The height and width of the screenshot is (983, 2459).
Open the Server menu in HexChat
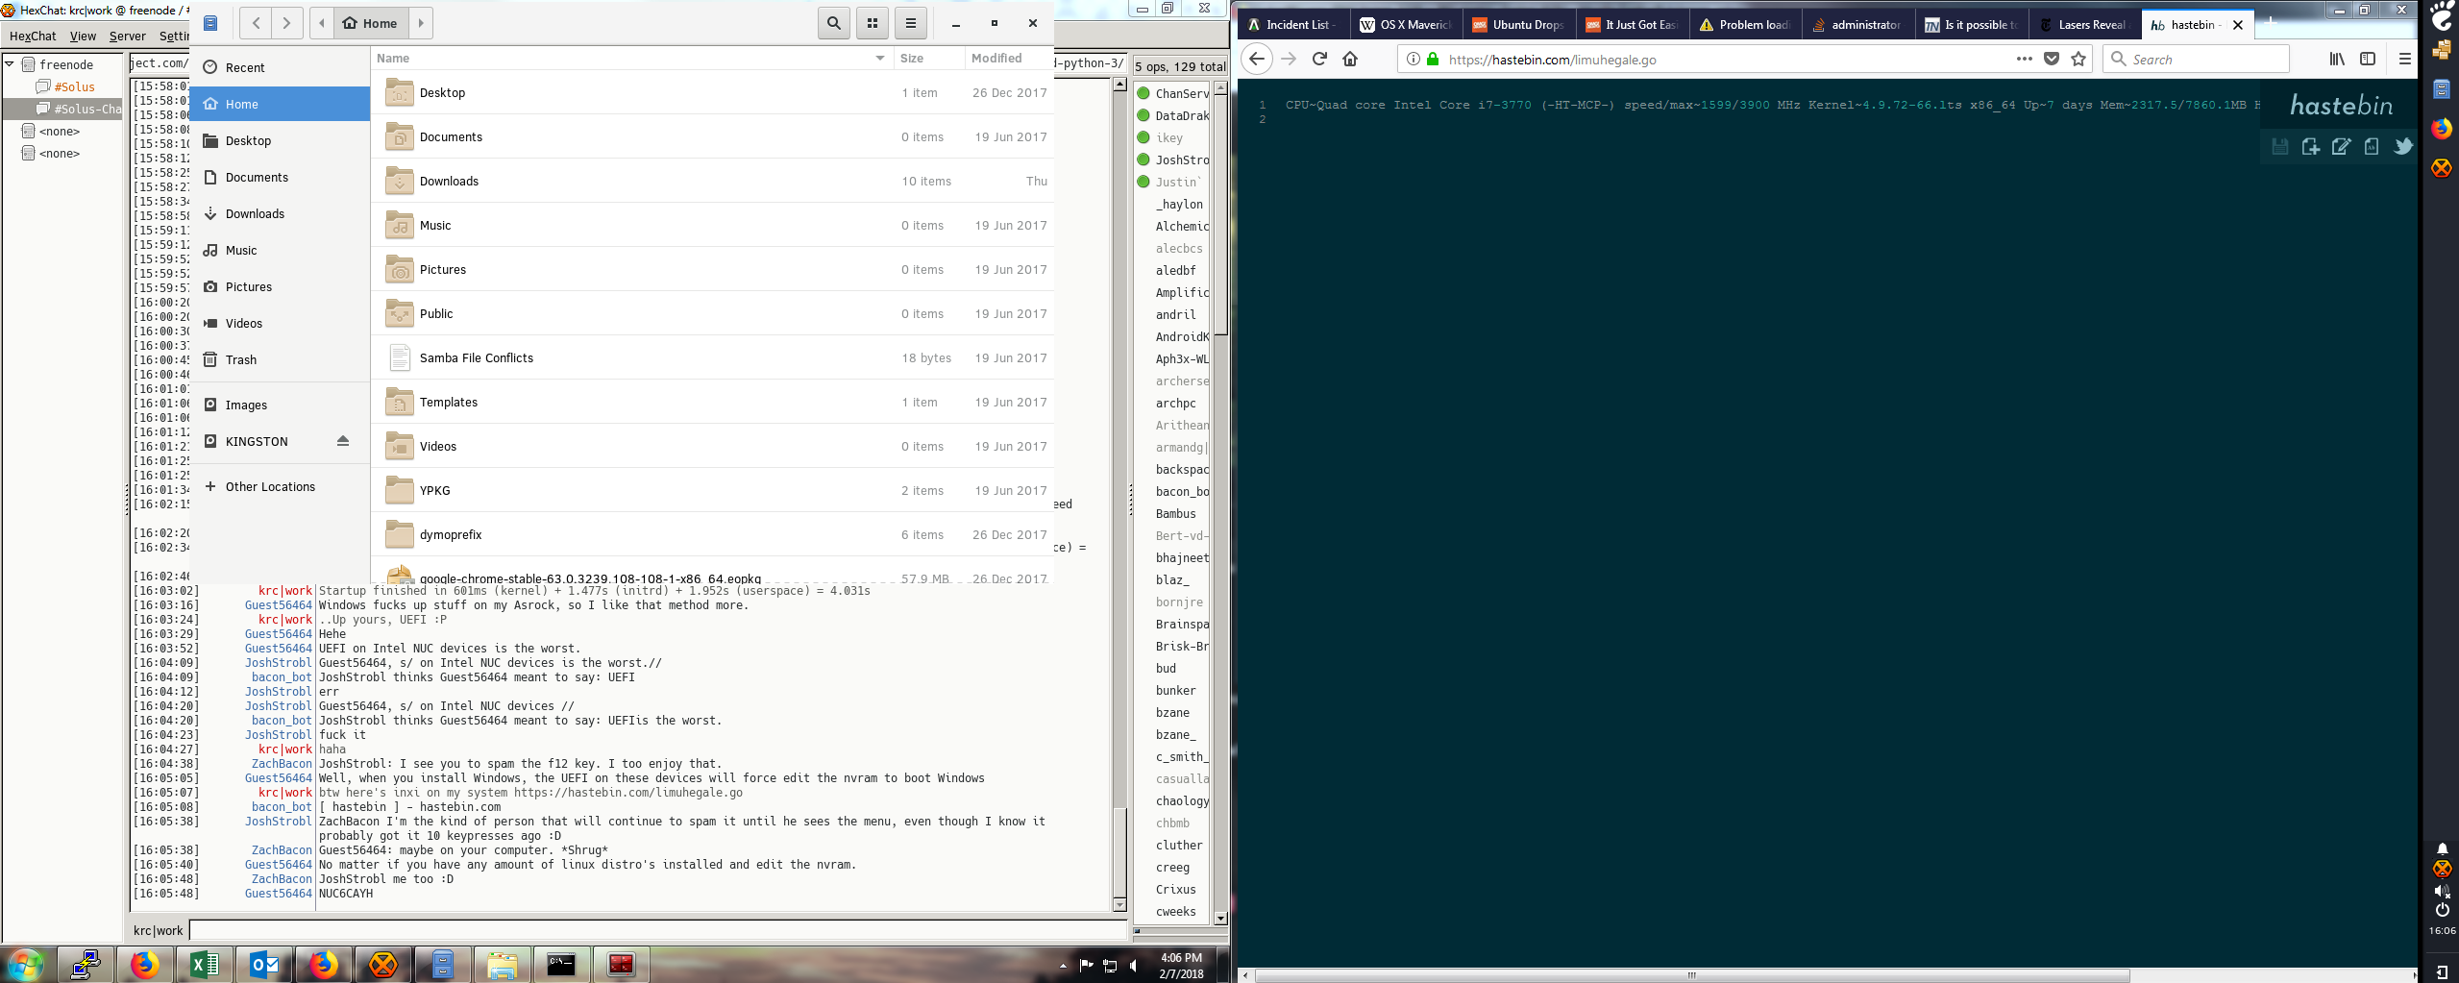pyautogui.click(x=127, y=36)
